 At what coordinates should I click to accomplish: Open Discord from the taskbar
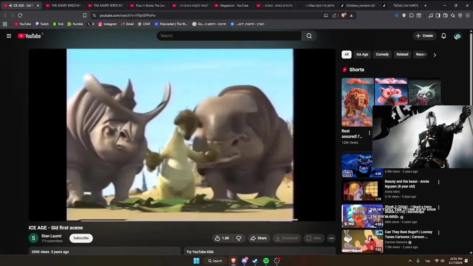point(244,261)
